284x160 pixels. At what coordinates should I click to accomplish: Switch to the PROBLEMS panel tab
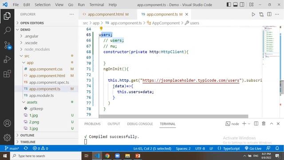92,124
